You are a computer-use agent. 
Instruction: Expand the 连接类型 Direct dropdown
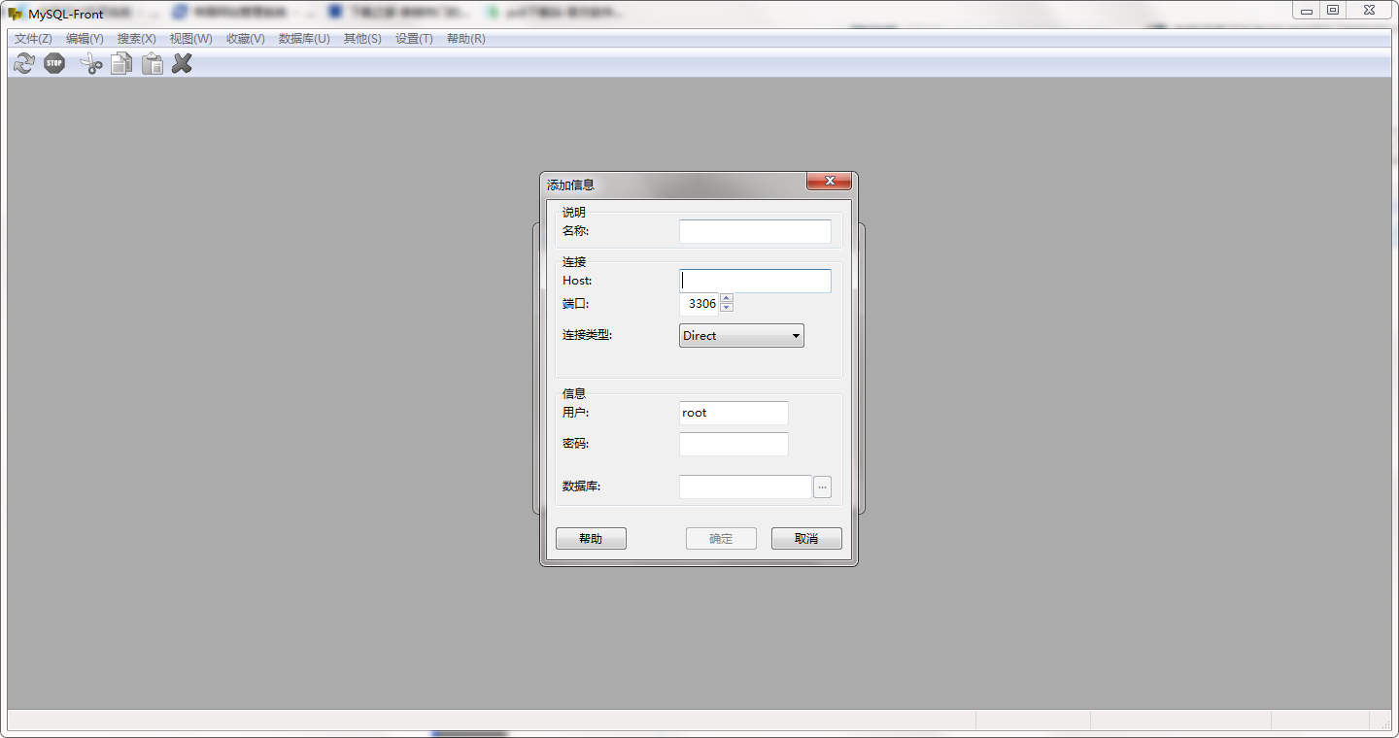(x=741, y=335)
